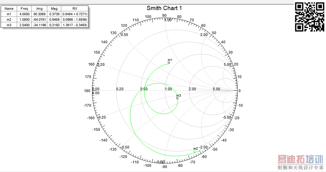Click angle value -64.0761
Screen dimensions: 326x172
coord(39,20)
